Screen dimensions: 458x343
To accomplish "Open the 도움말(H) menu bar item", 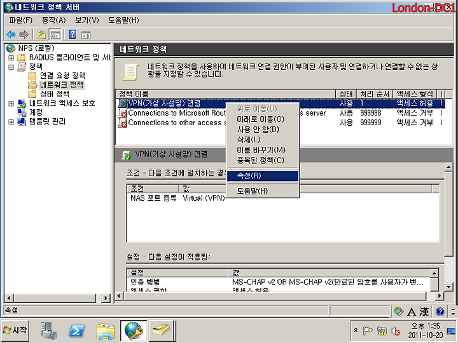I will coord(123,20).
